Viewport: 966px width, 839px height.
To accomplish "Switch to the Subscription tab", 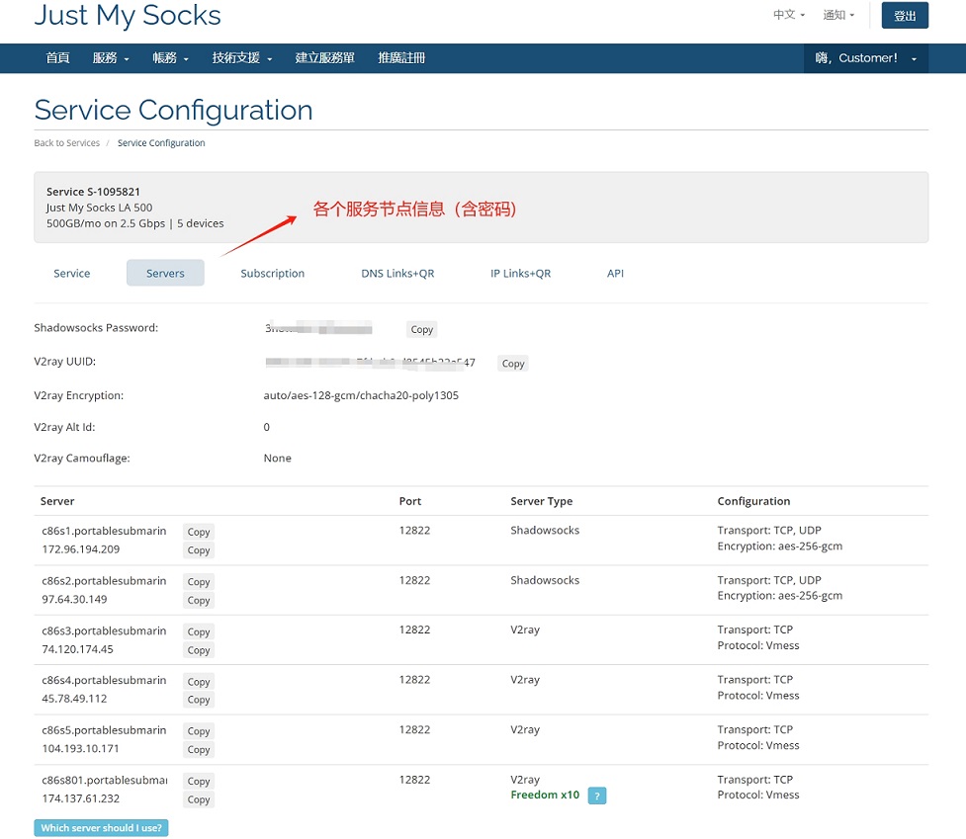I will [272, 274].
